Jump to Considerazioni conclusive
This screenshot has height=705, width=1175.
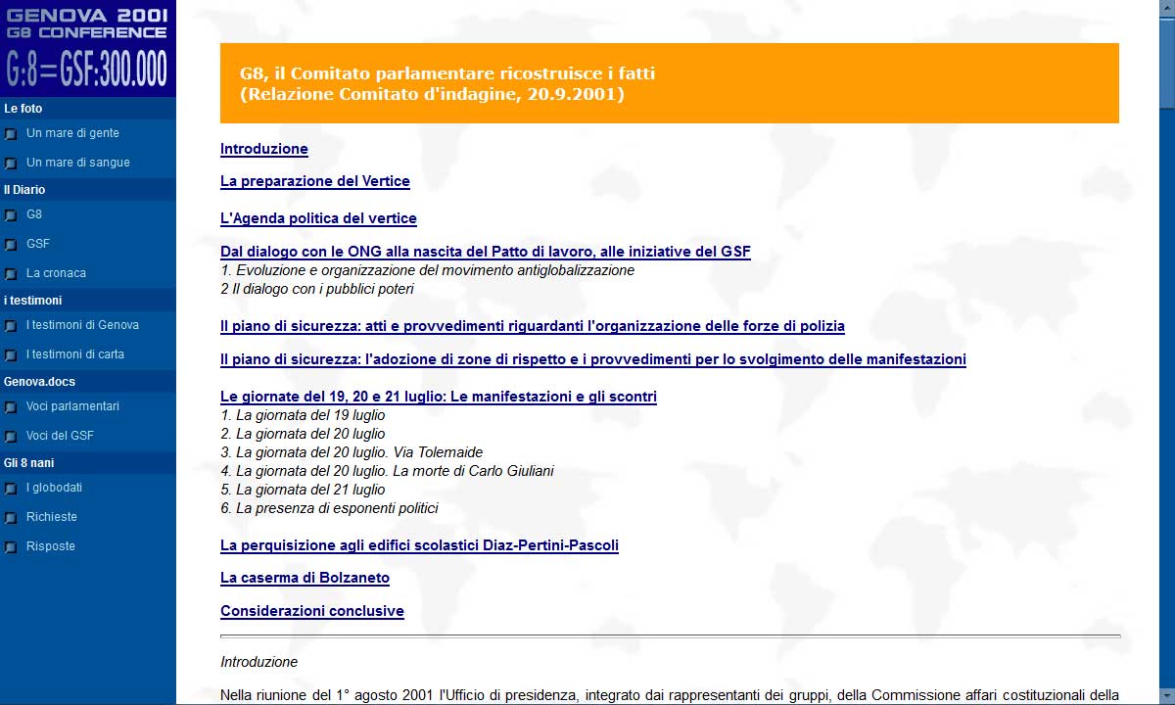(312, 611)
